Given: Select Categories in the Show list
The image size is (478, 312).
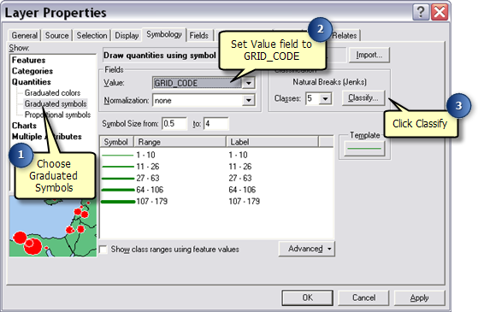Looking at the screenshot, I should (x=32, y=71).
